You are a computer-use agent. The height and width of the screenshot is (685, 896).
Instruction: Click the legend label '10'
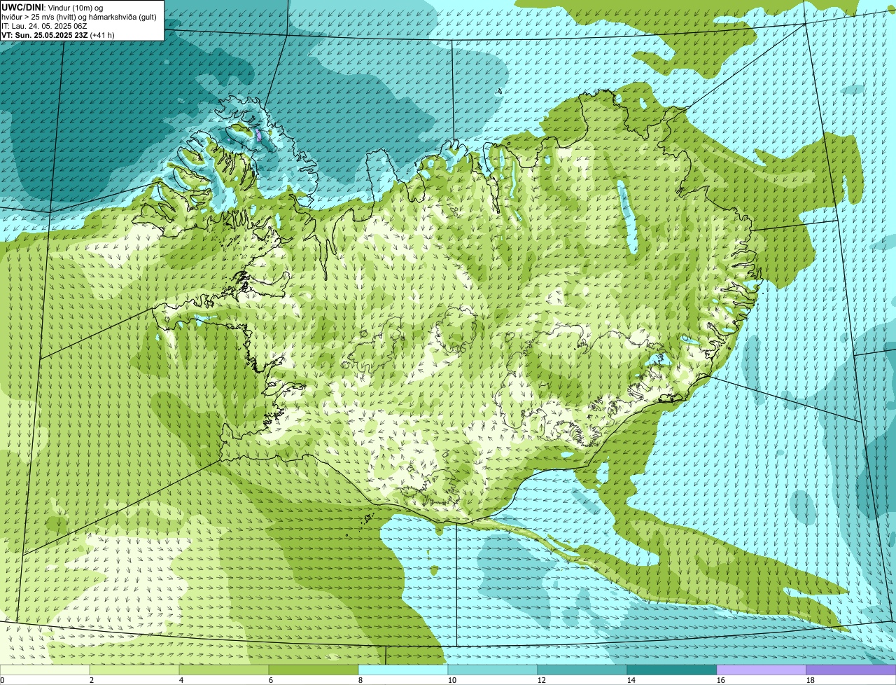click(x=452, y=680)
